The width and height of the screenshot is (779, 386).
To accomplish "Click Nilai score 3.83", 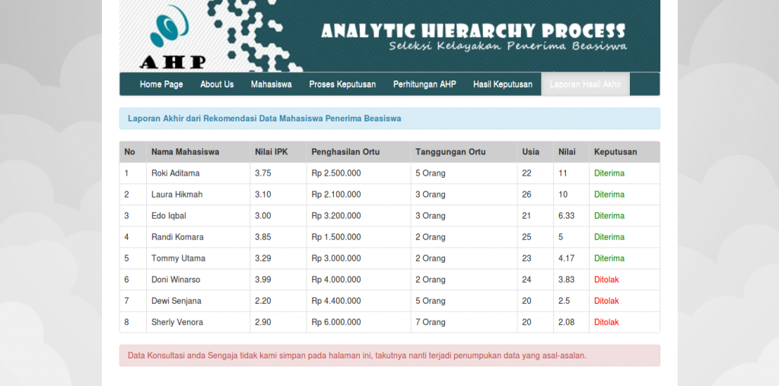I will (566, 280).
